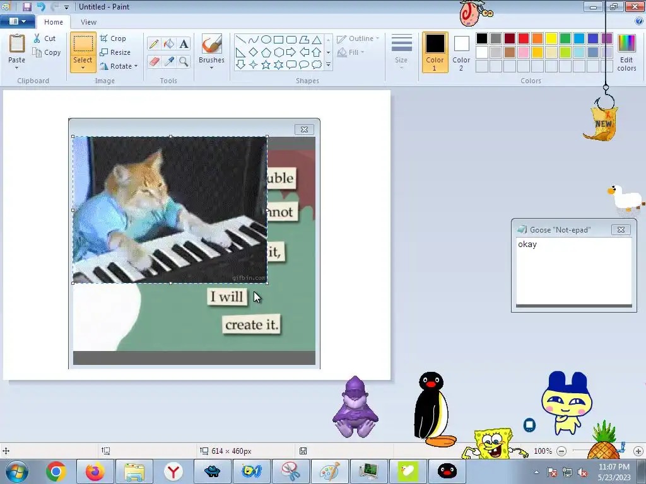This screenshot has width=646, height=484.
Task: Pick the Pentagon shape
Action: pyautogui.click(x=266, y=52)
